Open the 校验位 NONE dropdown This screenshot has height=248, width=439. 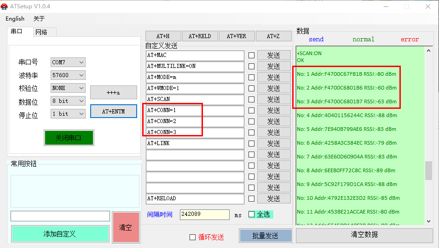(x=68, y=88)
